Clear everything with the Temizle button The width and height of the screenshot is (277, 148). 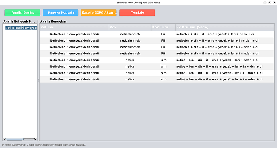point(137,12)
